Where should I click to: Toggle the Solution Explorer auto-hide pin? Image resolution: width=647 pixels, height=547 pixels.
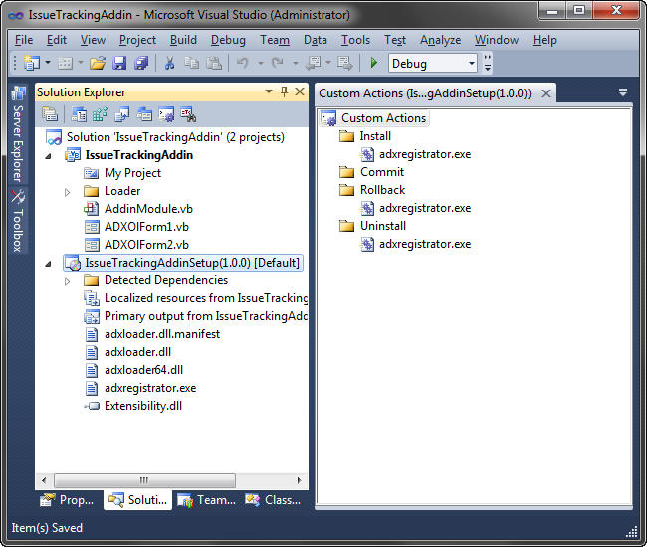pyautogui.click(x=284, y=91)
